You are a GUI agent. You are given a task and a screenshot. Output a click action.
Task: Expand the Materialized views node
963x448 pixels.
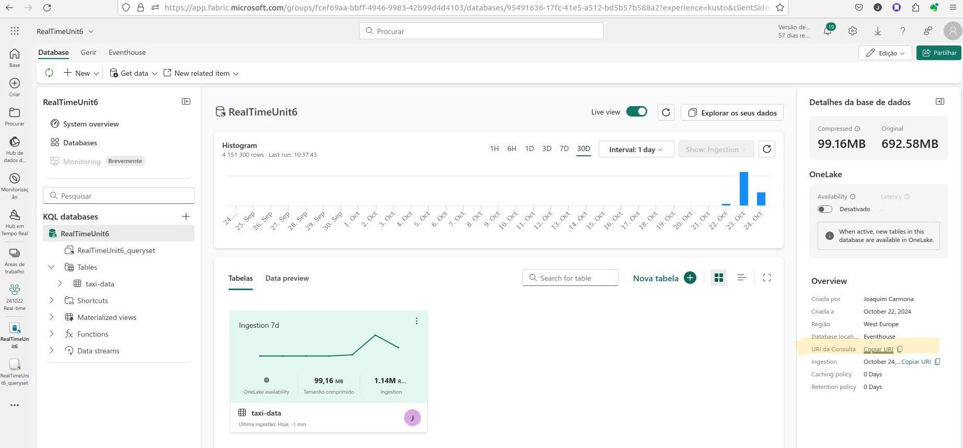[x=51, y=317]
